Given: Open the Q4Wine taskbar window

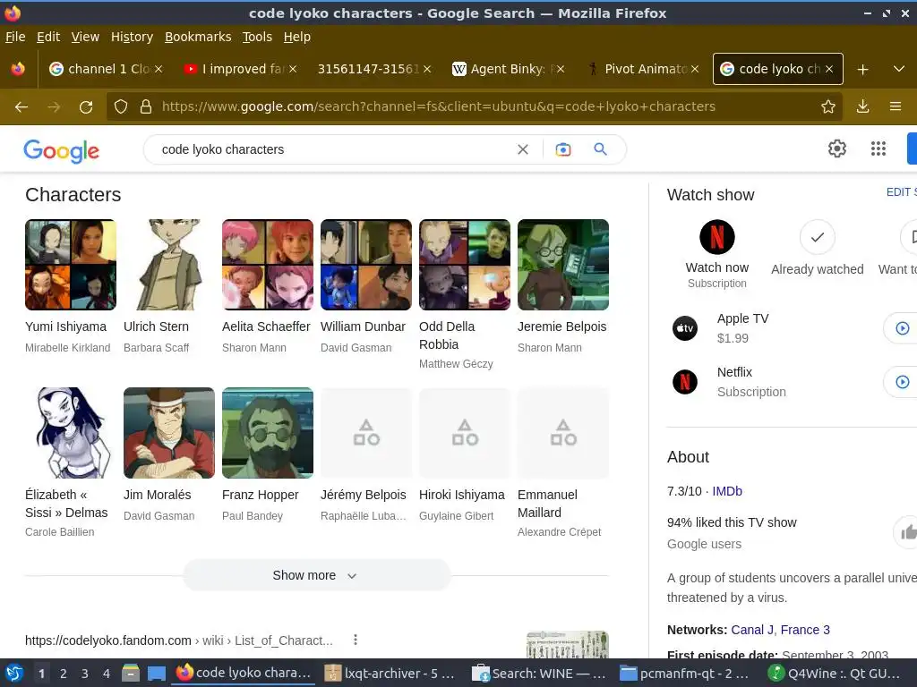Looking at the screenshot, I should pos(835,674).
